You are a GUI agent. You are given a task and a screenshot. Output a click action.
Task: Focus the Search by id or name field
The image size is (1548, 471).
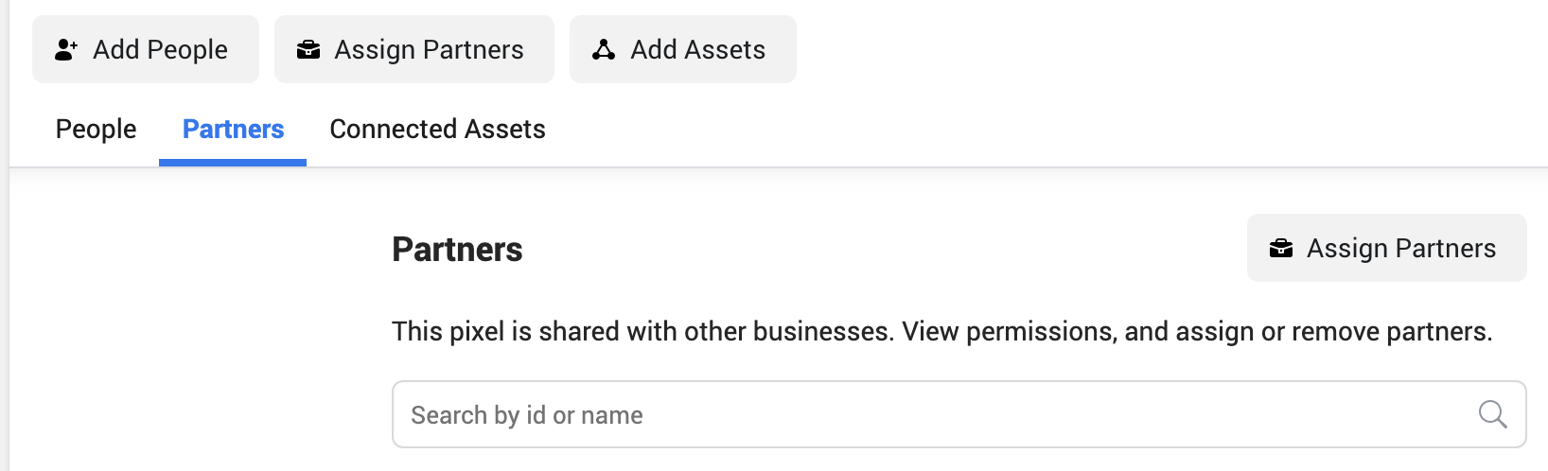click(x=959, y=414)
